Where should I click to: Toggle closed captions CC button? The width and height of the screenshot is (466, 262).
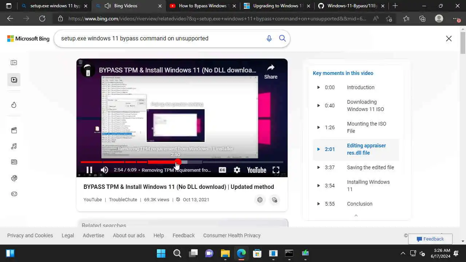[222, 170]
